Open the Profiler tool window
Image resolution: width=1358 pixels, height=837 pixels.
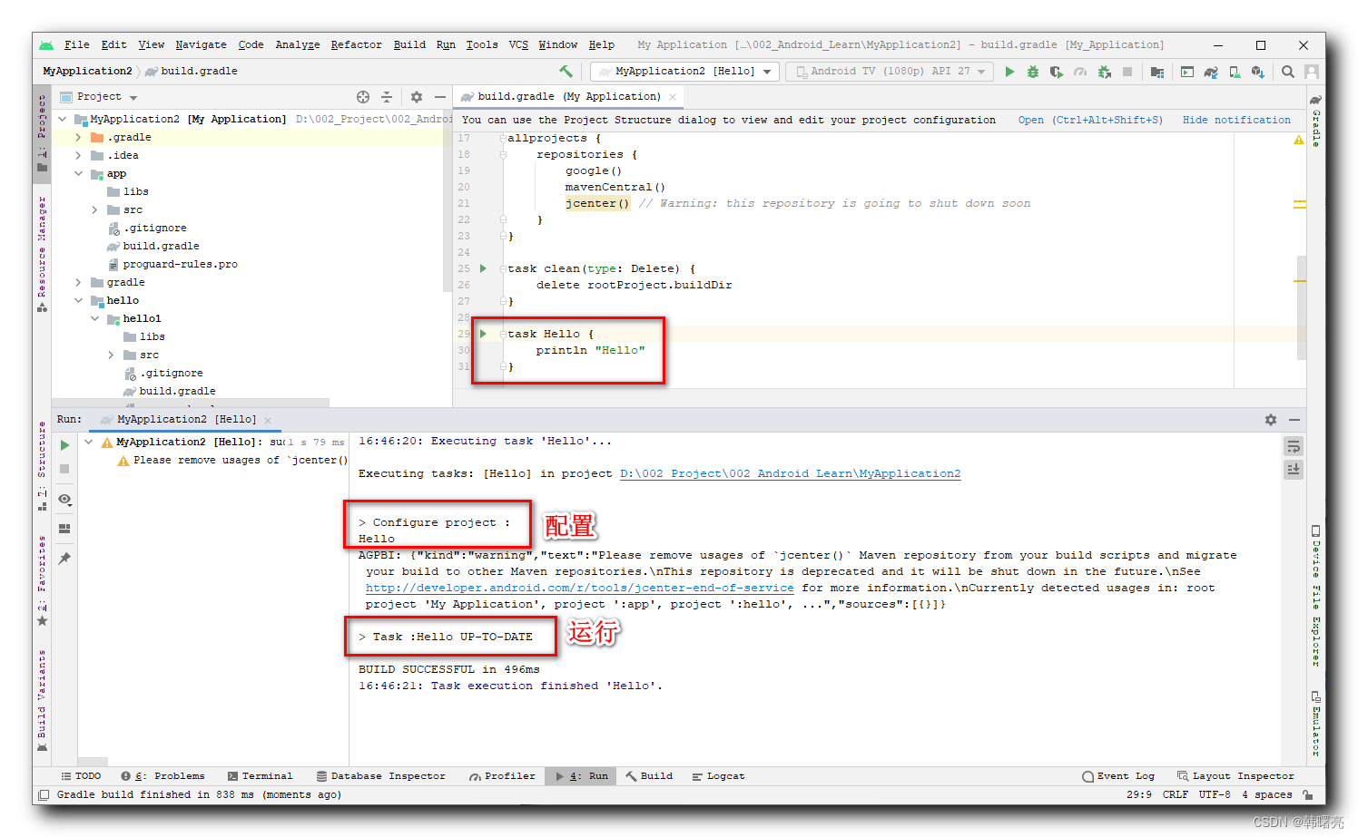tap(502, 776)
